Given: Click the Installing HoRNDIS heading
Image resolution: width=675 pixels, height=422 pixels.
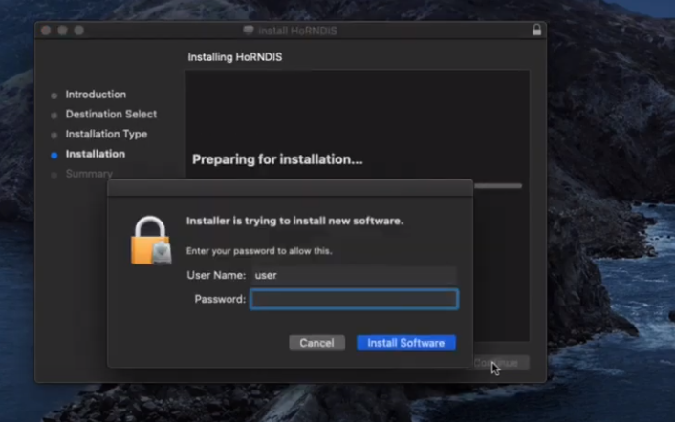Looking at the screenshot, I should (x=235, y=57).
